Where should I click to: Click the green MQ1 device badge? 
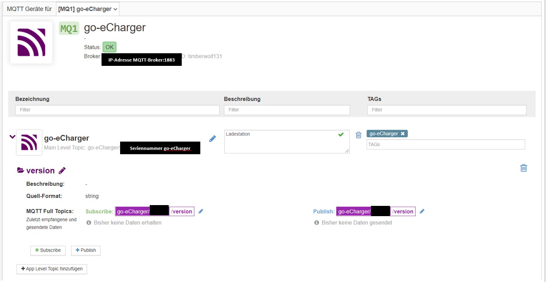point(69,28)
